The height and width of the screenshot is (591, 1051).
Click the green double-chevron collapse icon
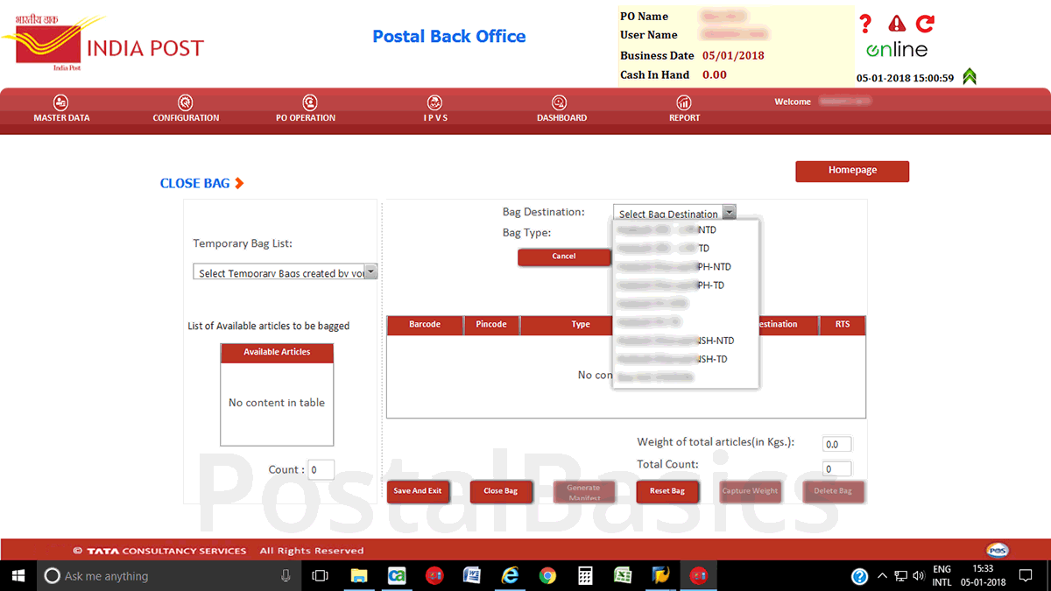pos(970,77)
